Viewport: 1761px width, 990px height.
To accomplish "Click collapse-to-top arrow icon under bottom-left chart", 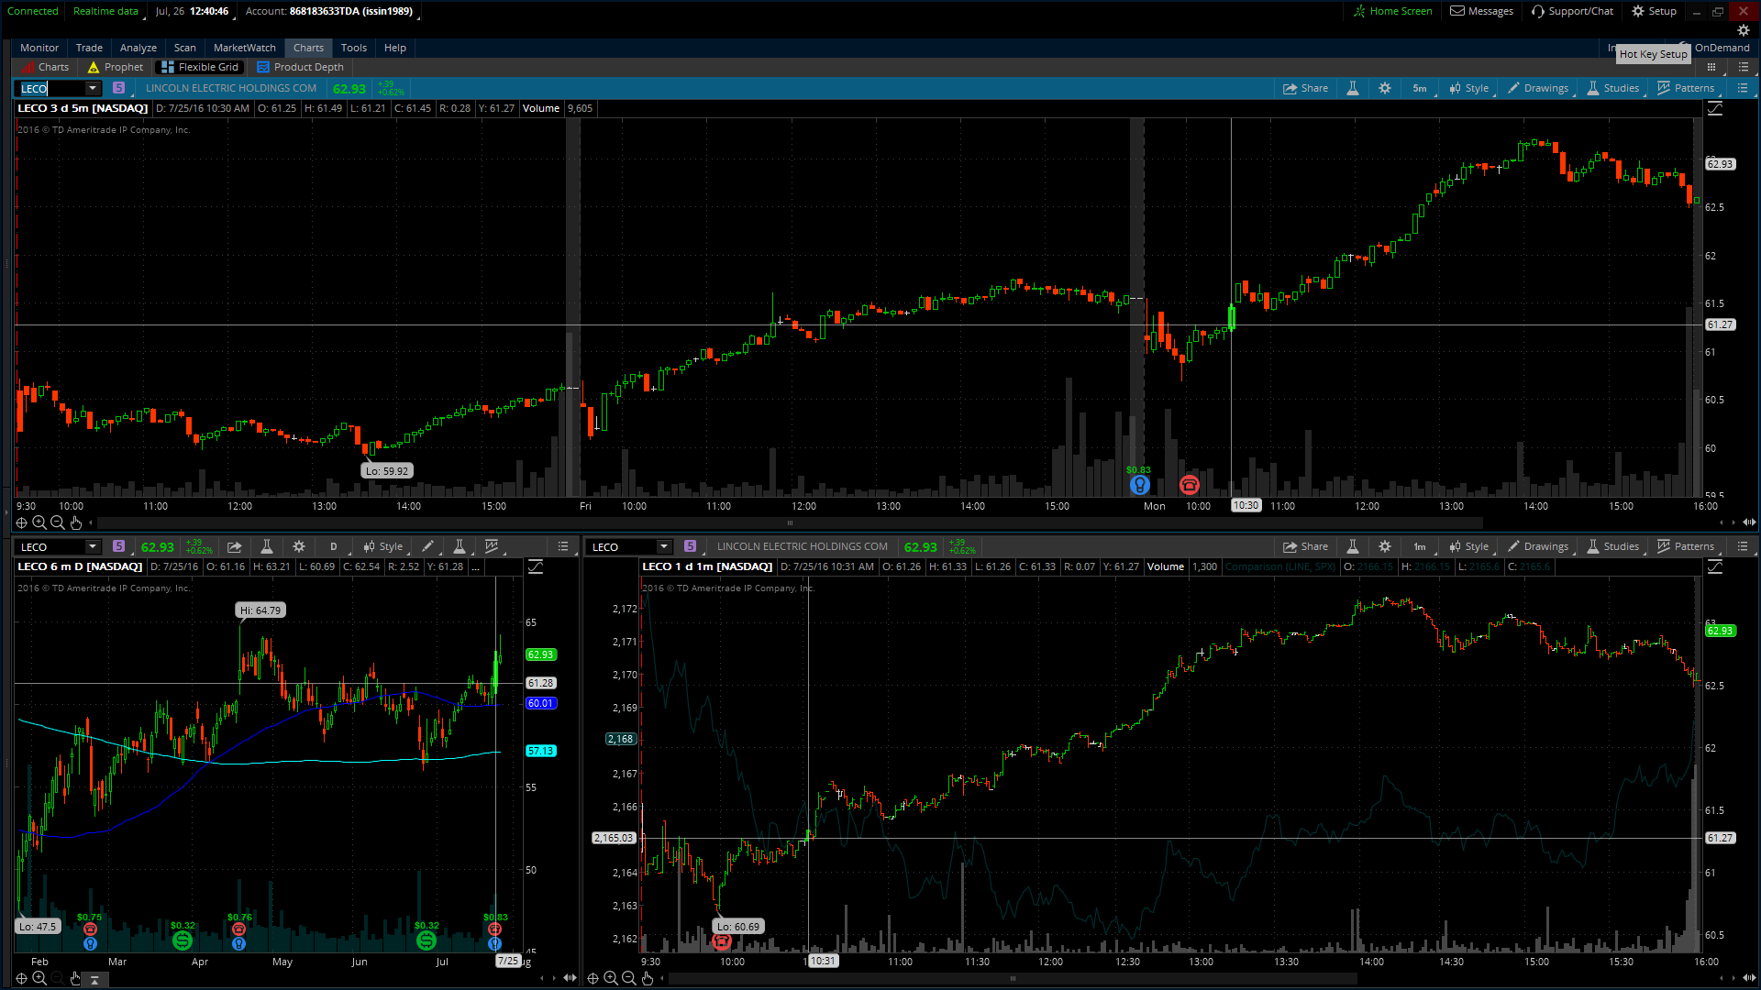I will coord(94,979).
